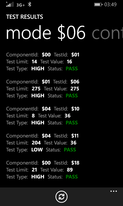This screenshot has height=206, width=123.
Task: Select the 'mode $06' pivot header
Action: point(46,33)
